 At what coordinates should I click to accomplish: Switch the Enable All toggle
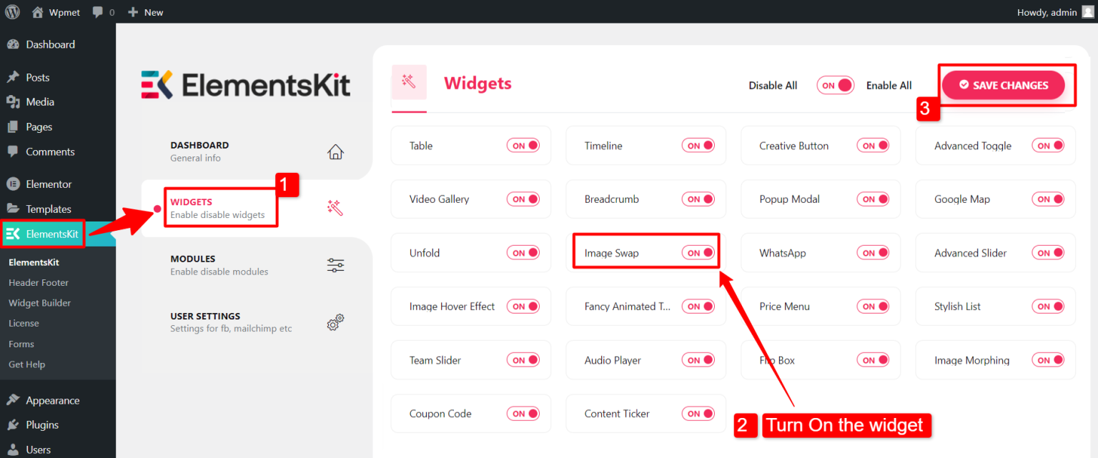coord(835,85)
